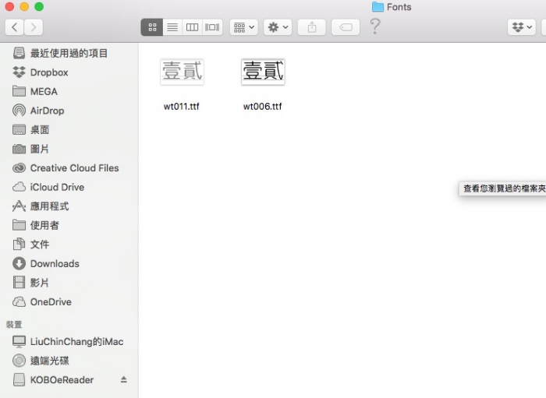Select the wt011.ttf font thumbnail
Viewport: 546px width, 398px height.
pos(182,72)
